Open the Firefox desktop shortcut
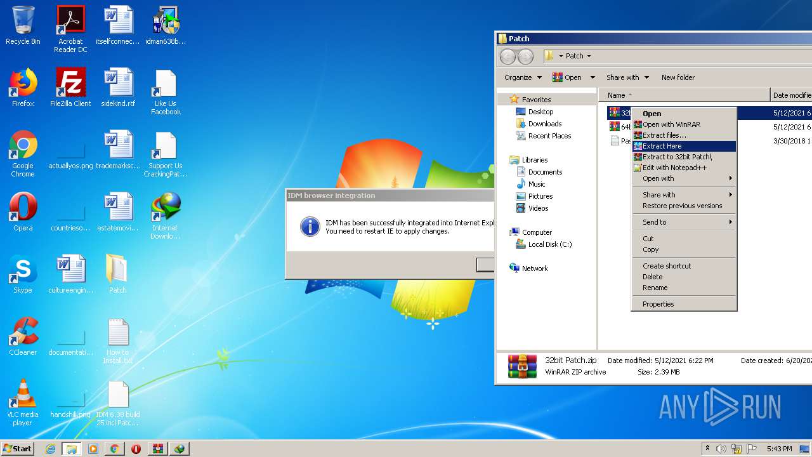Viewport: 812px width, 457px height. pos(23,88)
